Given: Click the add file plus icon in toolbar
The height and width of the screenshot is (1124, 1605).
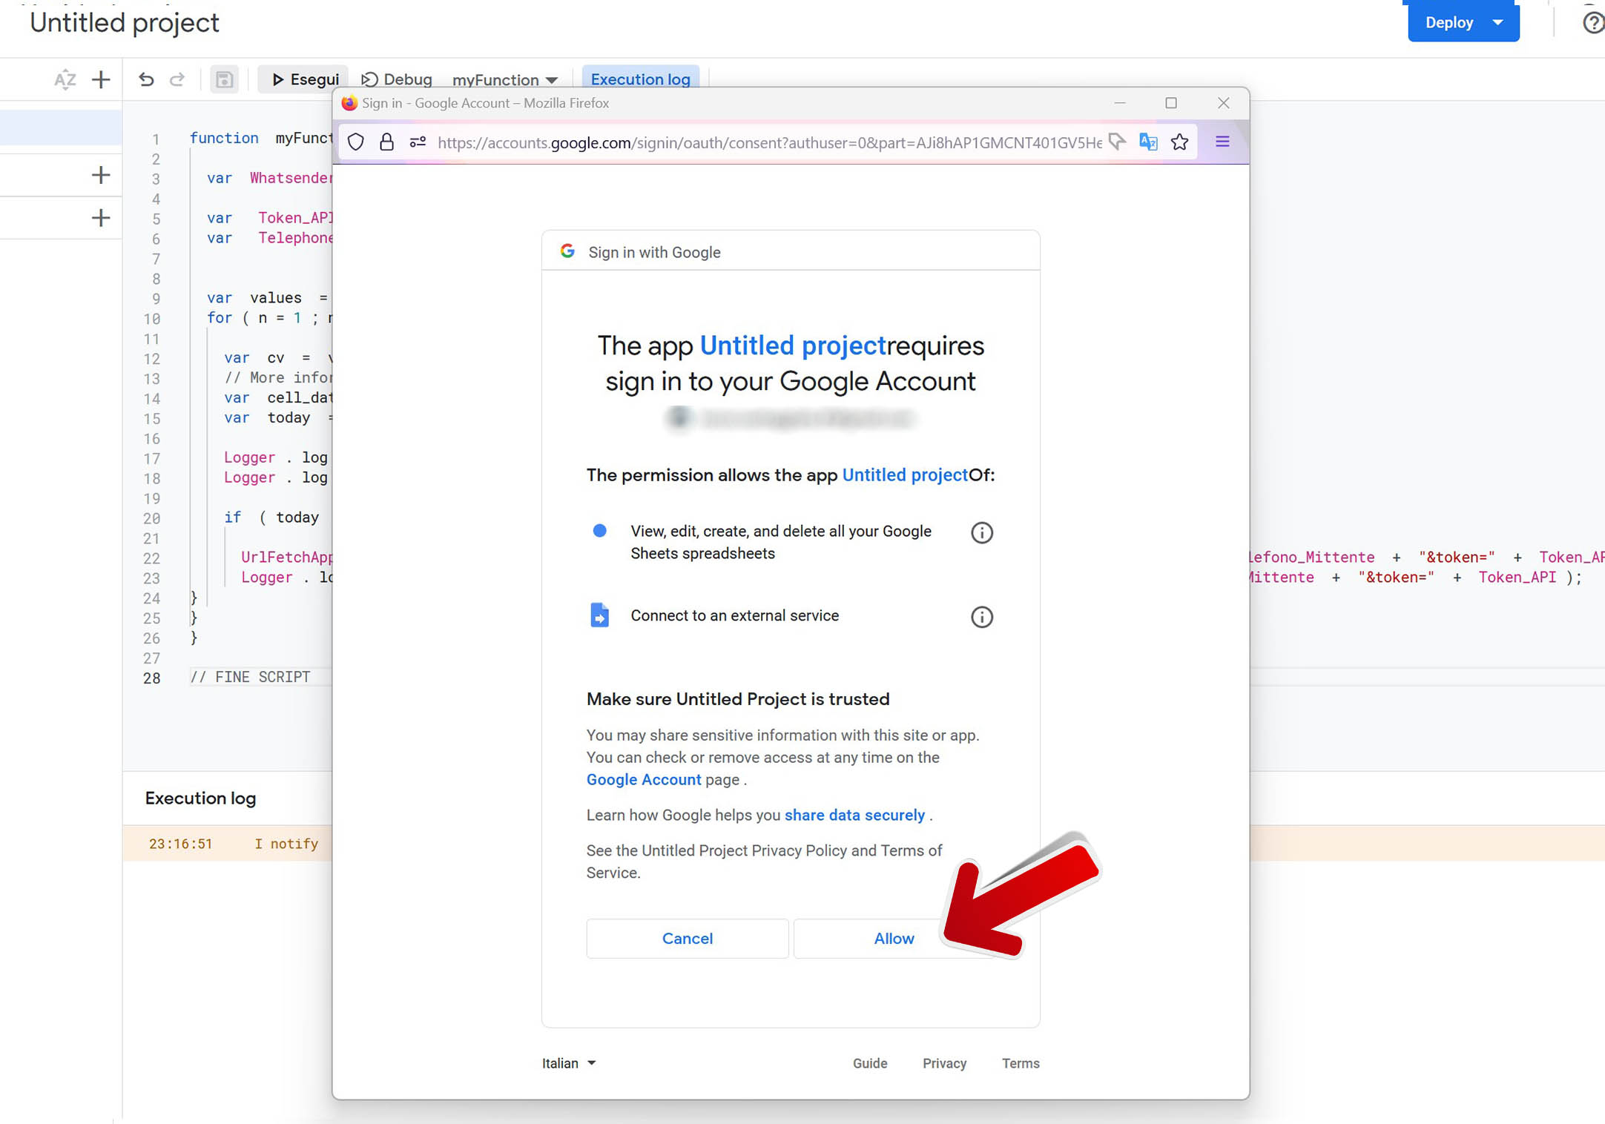Looking at the screenshot, I should pos(101,79).
